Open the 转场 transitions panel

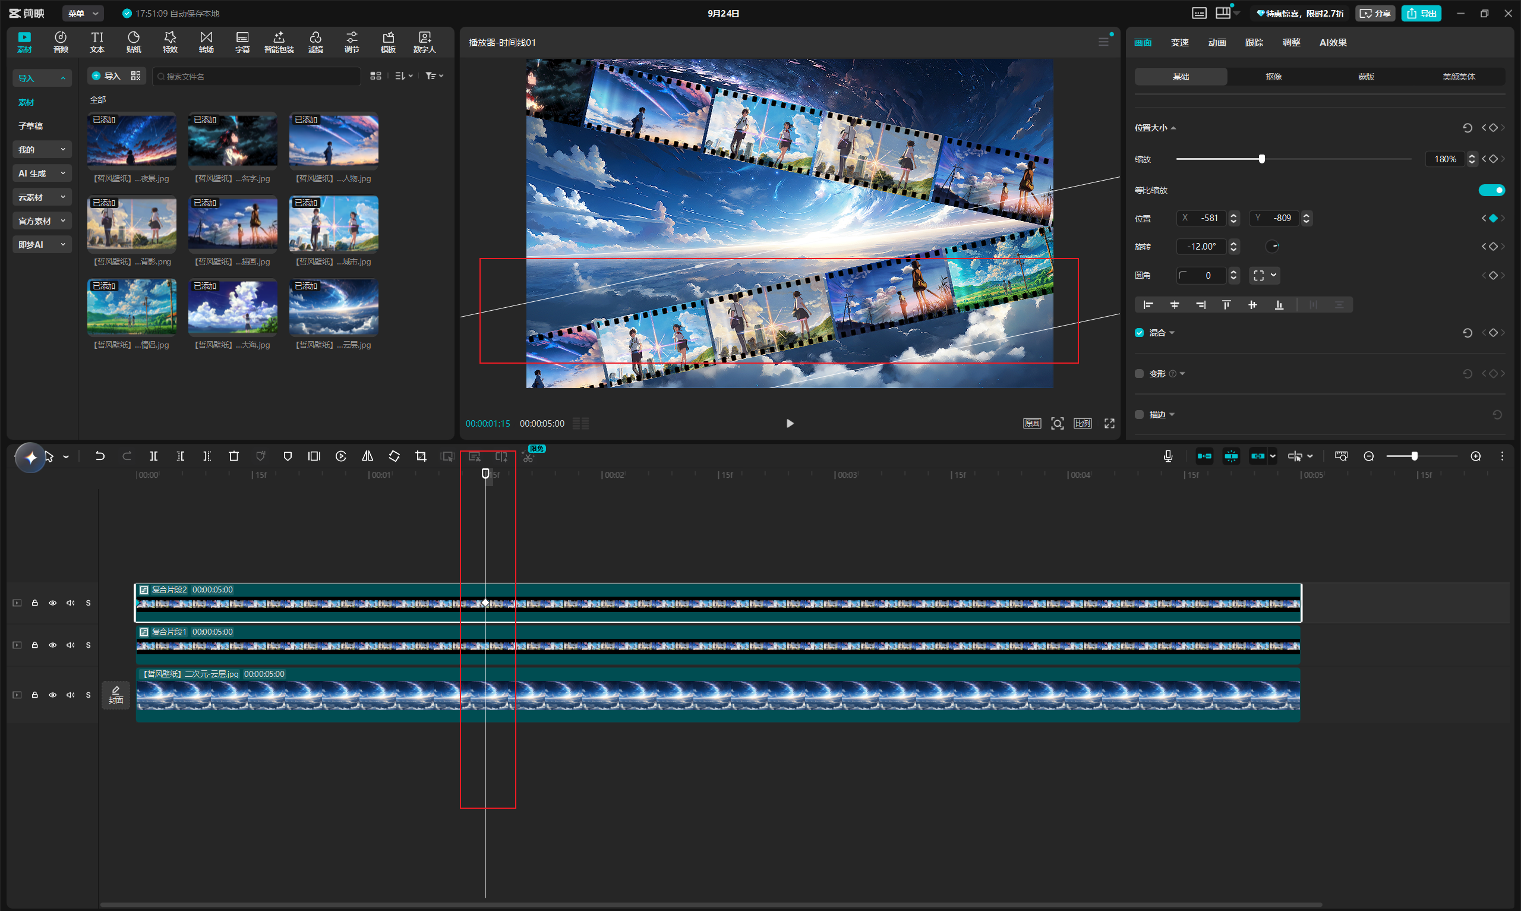[x=206, y=42]
